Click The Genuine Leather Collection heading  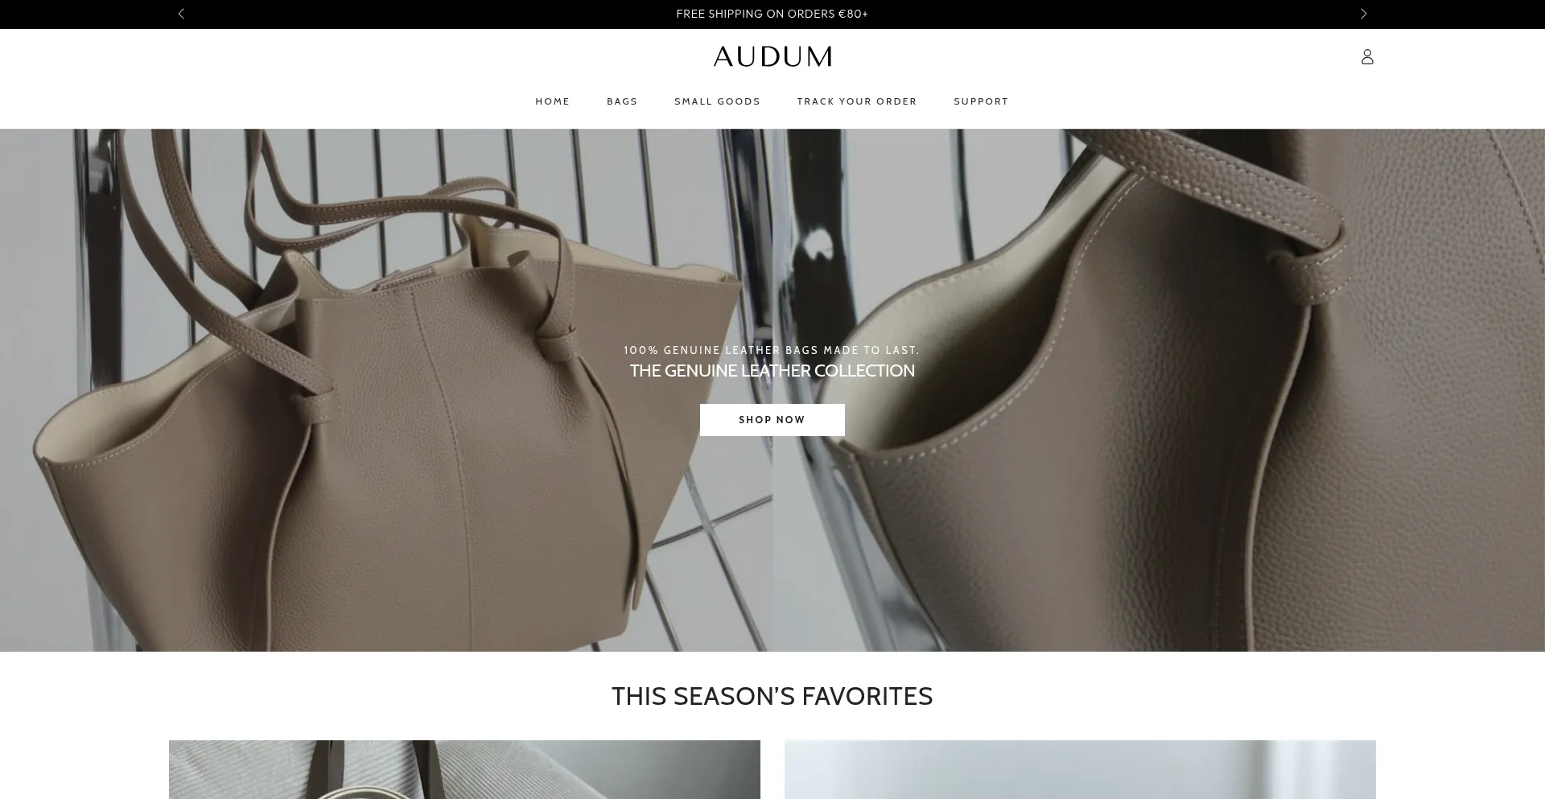point(772,371)
